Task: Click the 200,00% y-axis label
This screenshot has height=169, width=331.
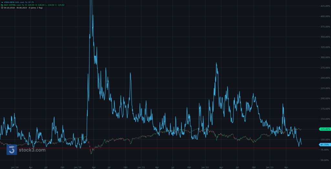Action: tap(325, 98)
